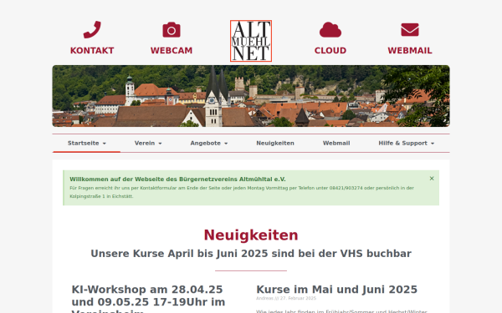Image resolution: width=502 pixels, height=313 pixels.
Task: Open the KI-Workshop am 28.04.25 article
Action: coord(148,298)
